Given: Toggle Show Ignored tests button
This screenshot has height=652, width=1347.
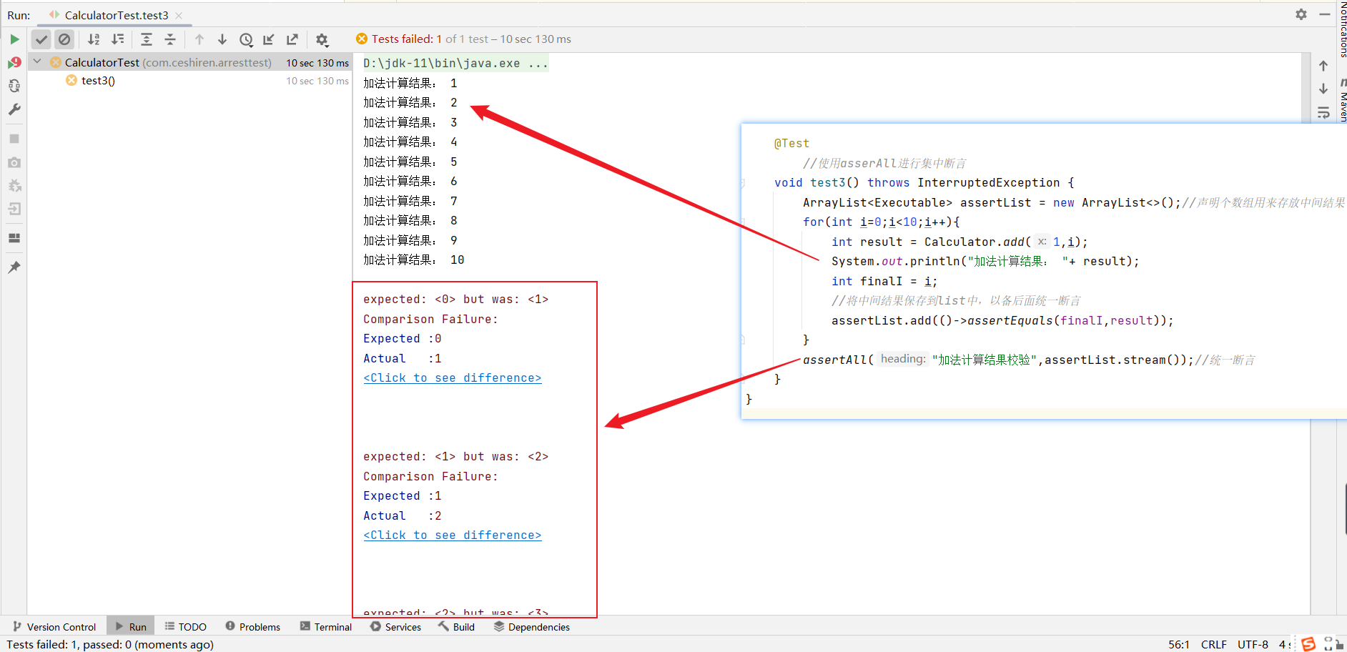Looking at the screenshot, I should pos(64,39).
